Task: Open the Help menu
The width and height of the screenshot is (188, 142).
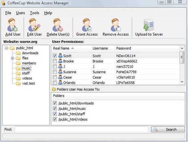Action: [48, 13]
